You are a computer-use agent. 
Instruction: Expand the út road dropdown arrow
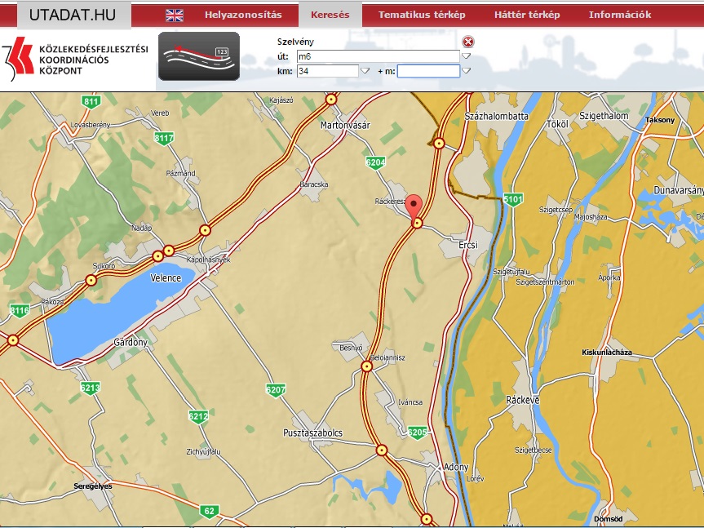pos(467,56)
